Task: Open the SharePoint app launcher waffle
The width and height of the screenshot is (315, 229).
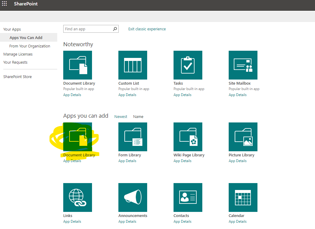Action: click(x=4, y=4)
